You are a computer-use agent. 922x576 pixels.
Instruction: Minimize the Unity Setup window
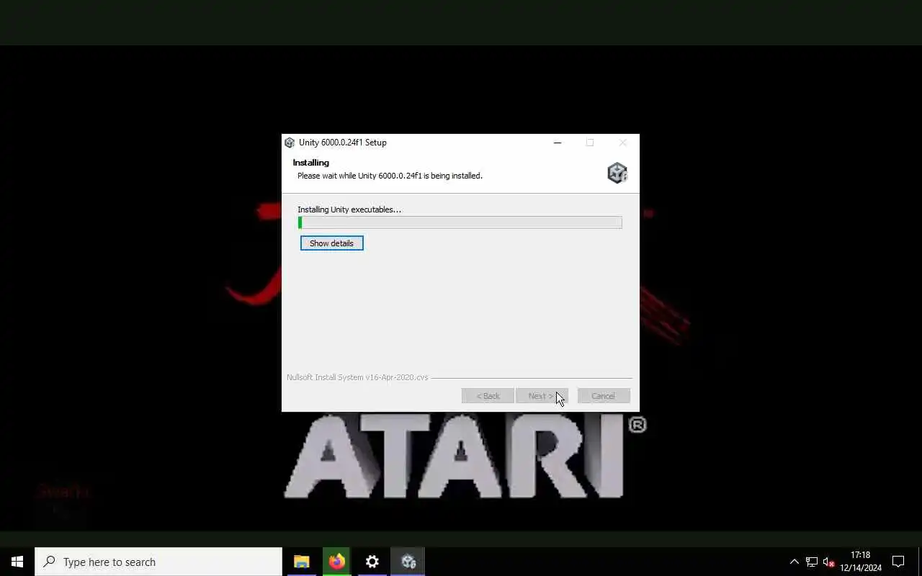pyautogui.click(x=557, y=143)
